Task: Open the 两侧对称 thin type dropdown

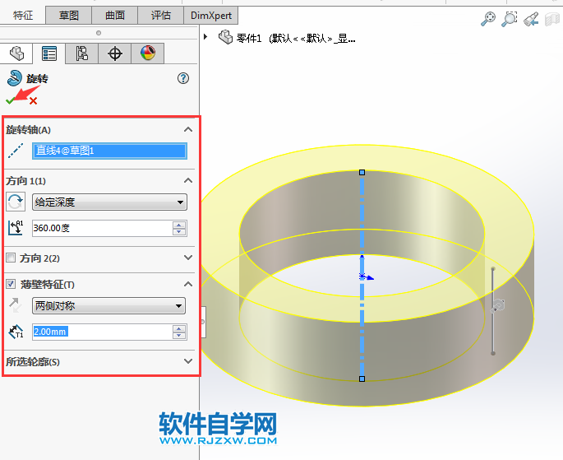Action: pyautogui.click(x=108, y=306)
